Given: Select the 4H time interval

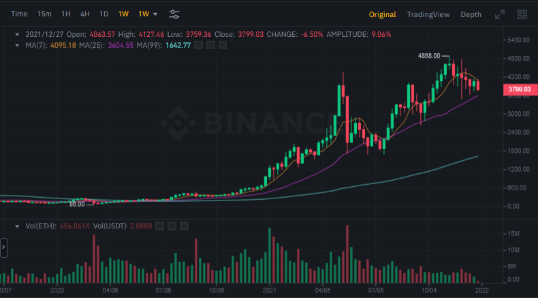Looking at the screenshot, I should click(84, 14).
